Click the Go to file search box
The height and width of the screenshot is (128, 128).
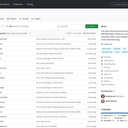70,26
